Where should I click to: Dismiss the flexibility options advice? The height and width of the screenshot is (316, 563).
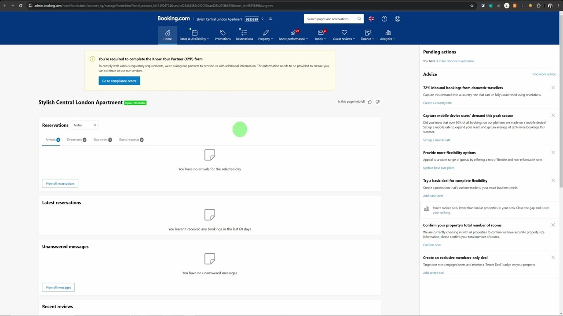tap(553, 153)
